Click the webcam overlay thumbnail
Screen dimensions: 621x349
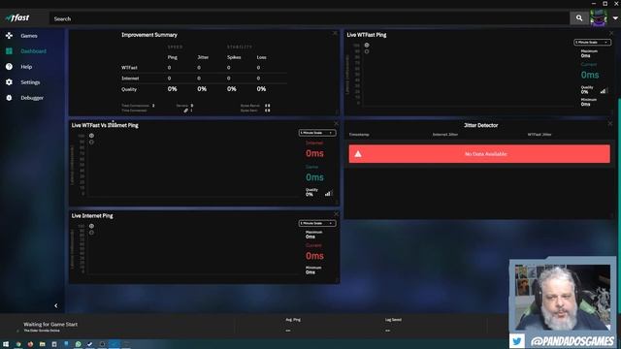pyautogui.click(x=563, y=298)
